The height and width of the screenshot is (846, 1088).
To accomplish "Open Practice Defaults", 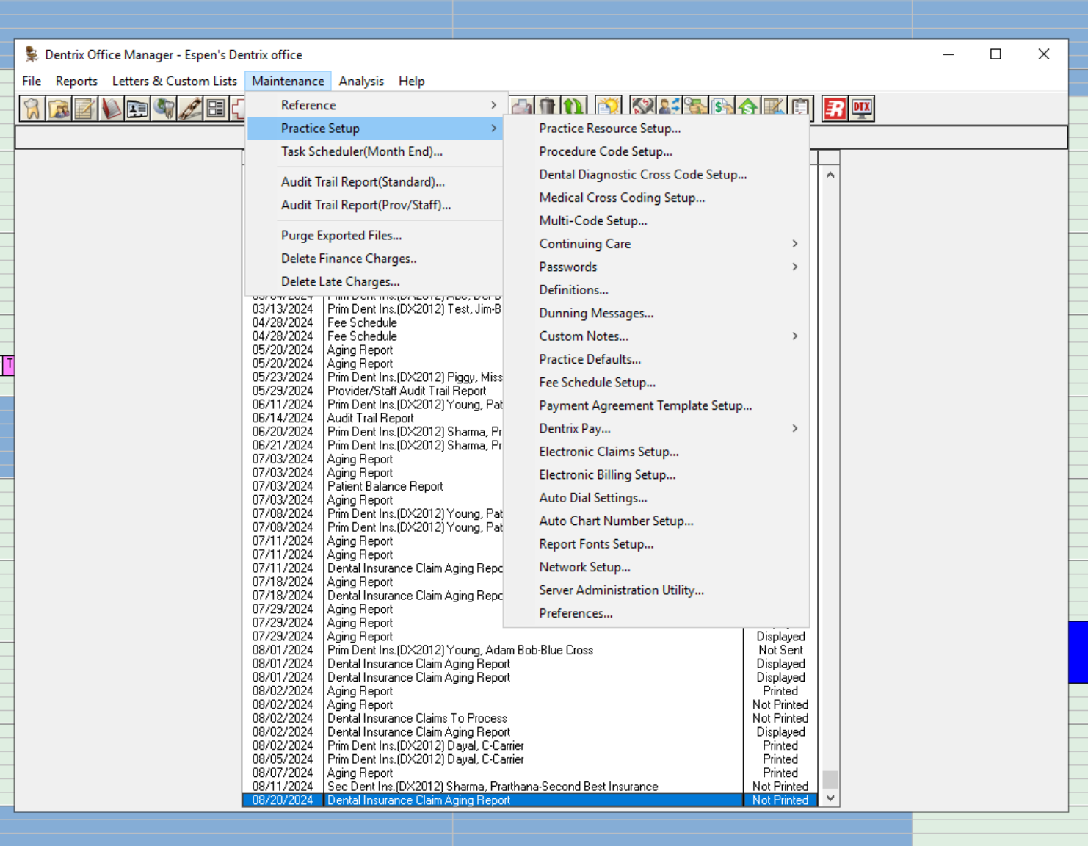I will click(x=656, y=359).
